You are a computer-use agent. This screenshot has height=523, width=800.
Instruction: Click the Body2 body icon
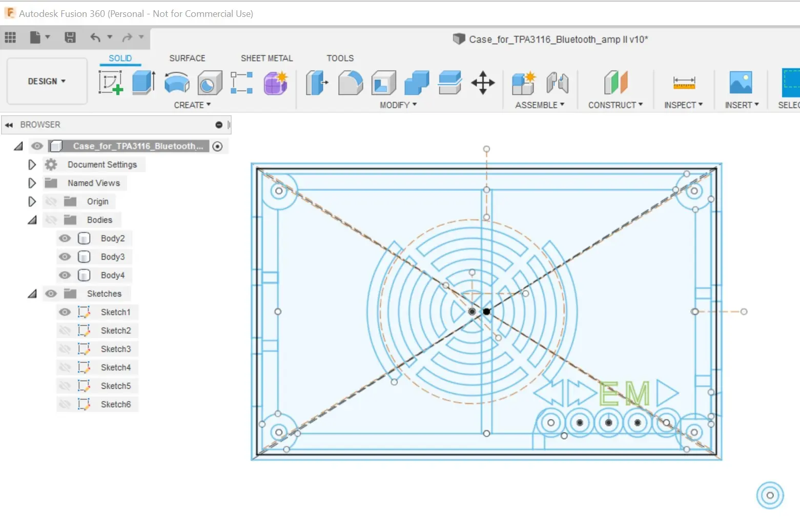point(84,238)
